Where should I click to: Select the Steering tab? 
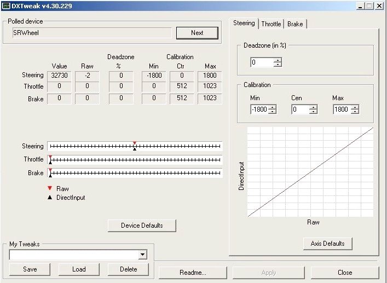click(244, 23)
